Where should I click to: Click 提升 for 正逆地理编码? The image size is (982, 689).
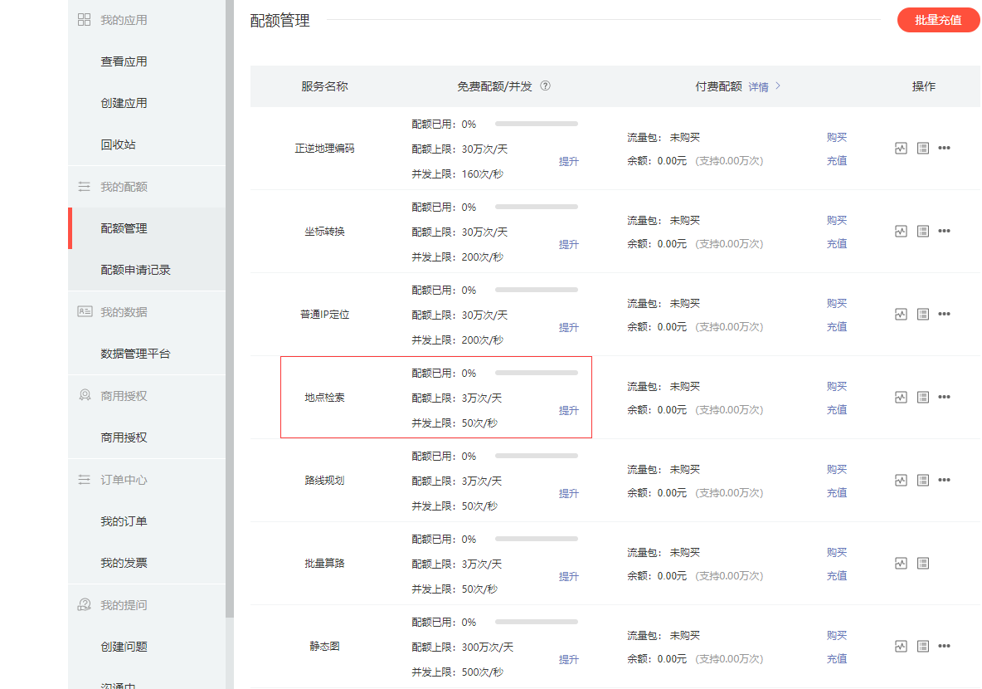[x=569, y=162]
